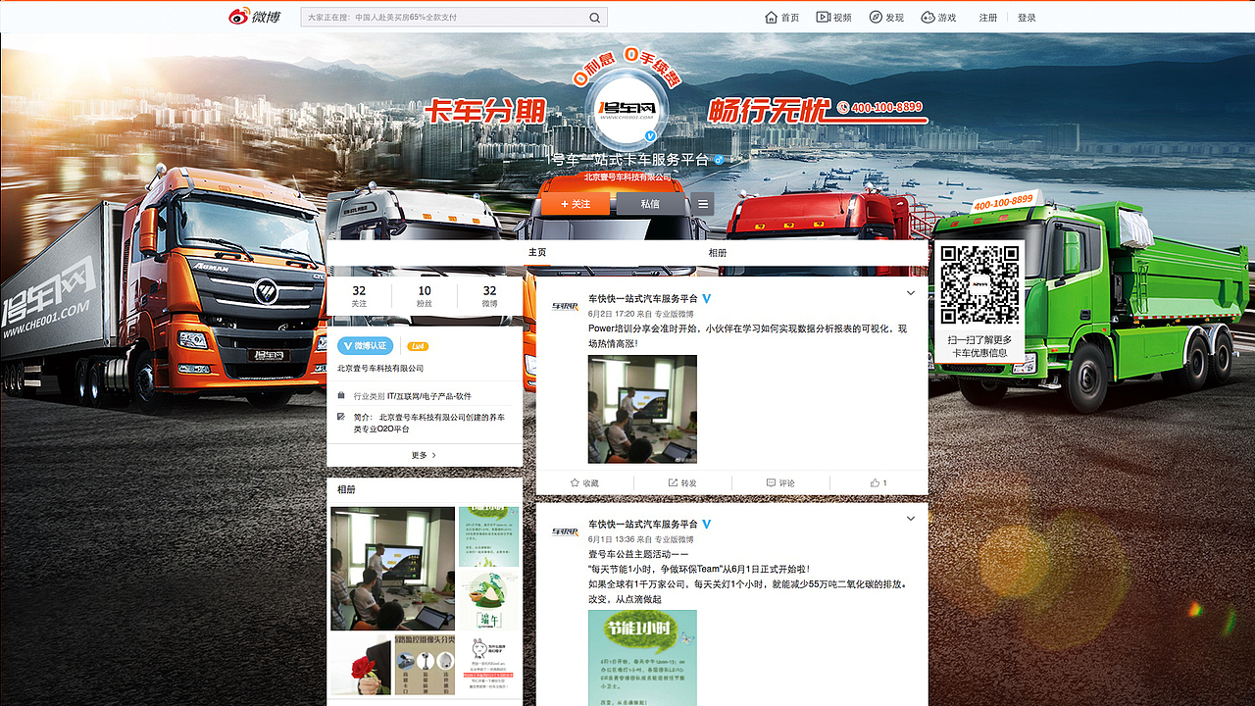Click the 专业版微博 source link on the 6月1日 post
Viewport: 1255px width, 706px height.
point(674,539)
